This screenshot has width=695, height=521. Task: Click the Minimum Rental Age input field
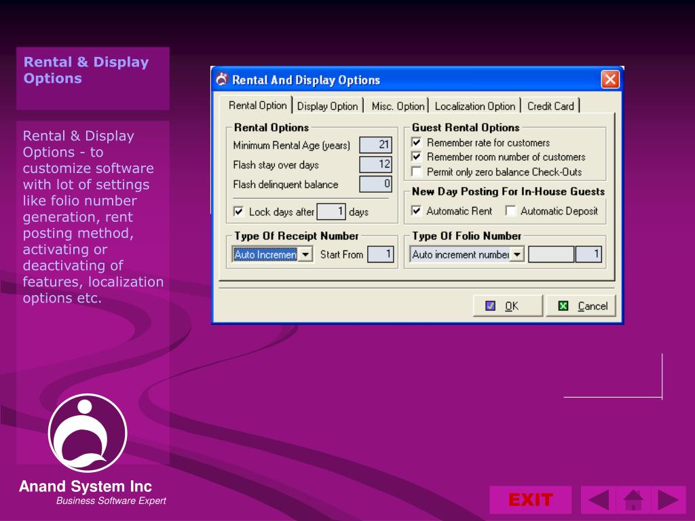(375, 145)
